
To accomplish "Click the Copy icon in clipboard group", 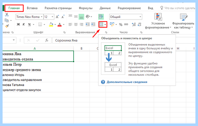I will click(7, 20).
